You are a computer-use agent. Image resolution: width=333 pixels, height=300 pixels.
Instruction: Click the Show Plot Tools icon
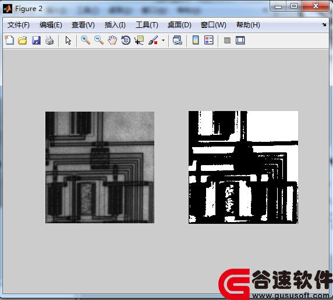tap(240, 40)
